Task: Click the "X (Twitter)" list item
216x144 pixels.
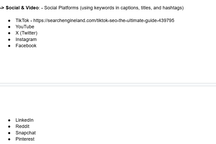Action: click(26, 33)
